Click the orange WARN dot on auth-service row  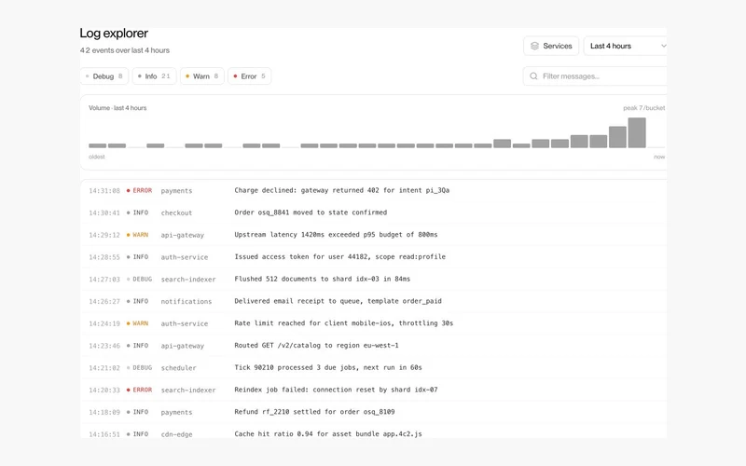pyautogui.click(x=128, y=323)
